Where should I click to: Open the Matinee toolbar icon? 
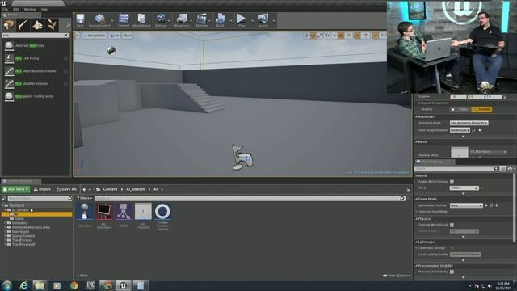tap(201, 20)
